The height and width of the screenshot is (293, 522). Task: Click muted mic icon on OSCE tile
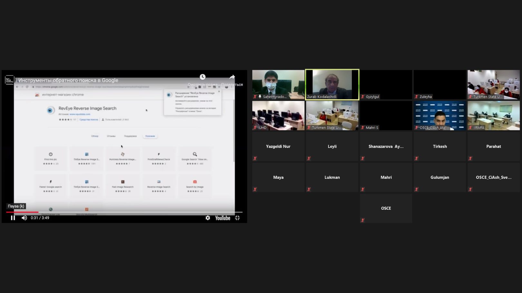coord(363,220)
